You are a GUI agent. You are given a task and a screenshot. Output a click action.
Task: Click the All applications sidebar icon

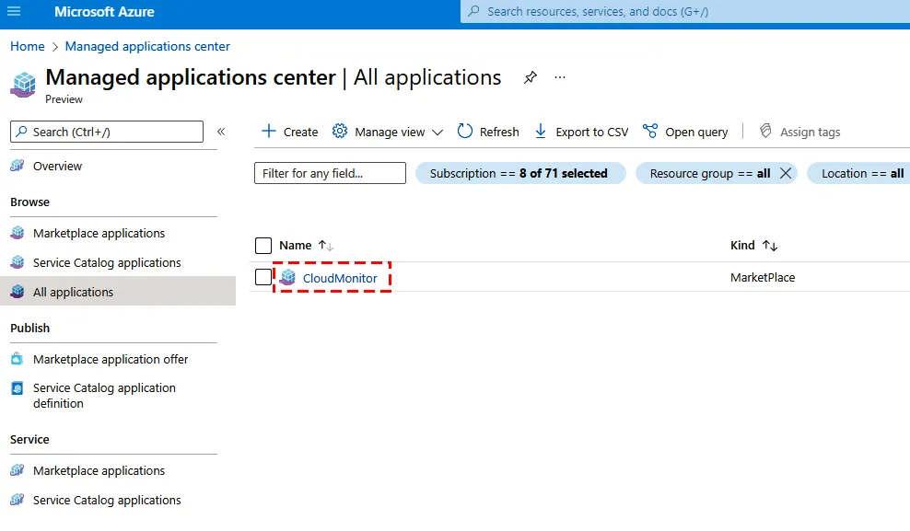pyautogui.click(x=17, y=292)
